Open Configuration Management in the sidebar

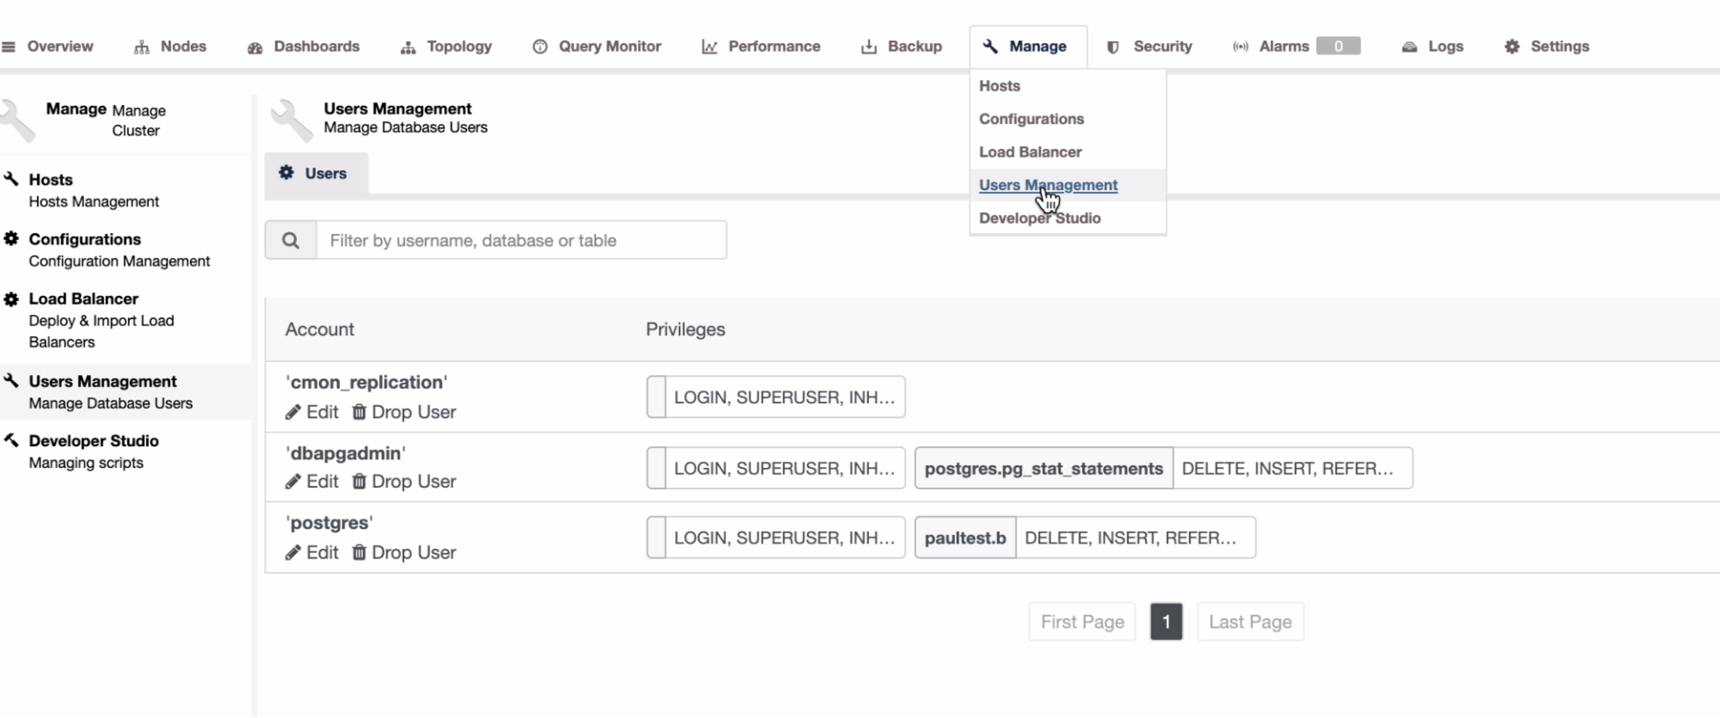119,249
